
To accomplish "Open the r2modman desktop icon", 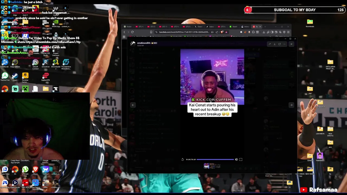I will click(46, 63).
